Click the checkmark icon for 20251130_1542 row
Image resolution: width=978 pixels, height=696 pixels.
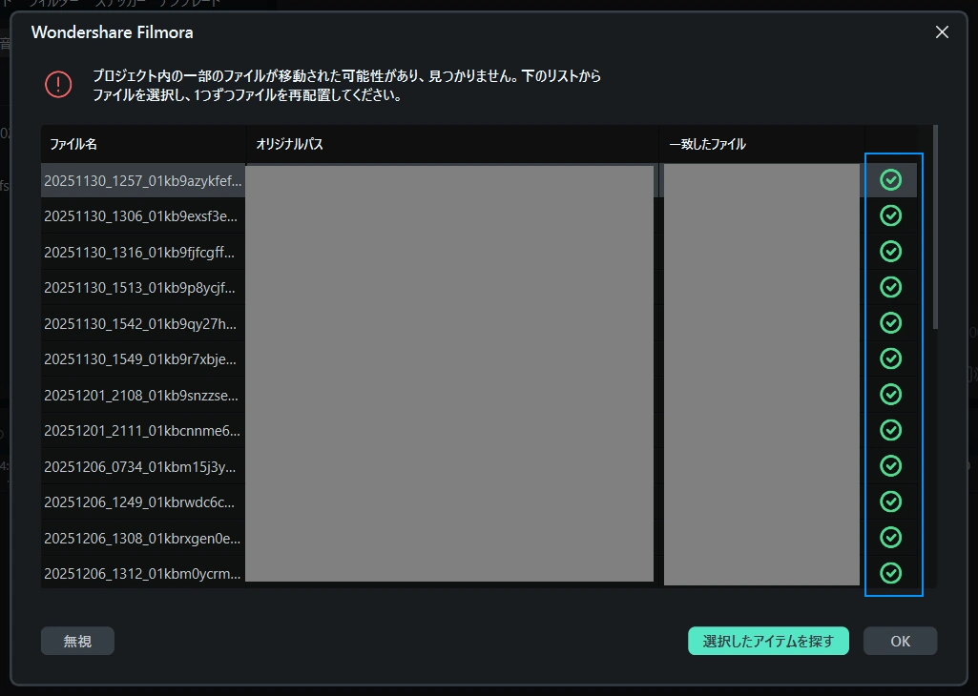coord(890,323)
